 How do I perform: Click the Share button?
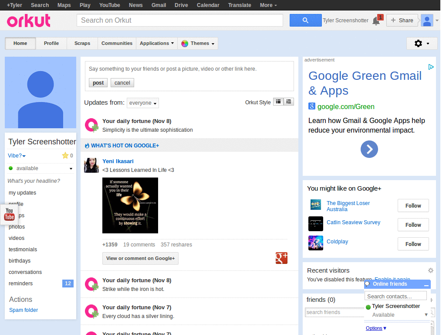coord(402,21)
